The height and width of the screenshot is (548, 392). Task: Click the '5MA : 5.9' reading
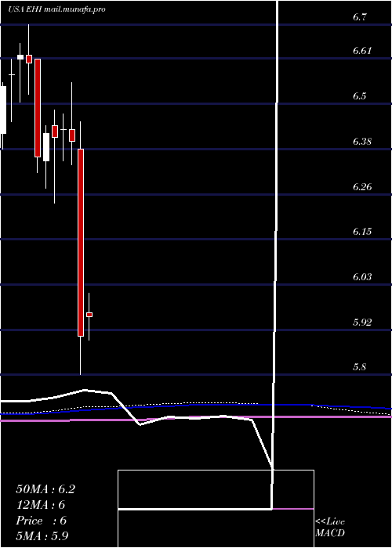44,535
